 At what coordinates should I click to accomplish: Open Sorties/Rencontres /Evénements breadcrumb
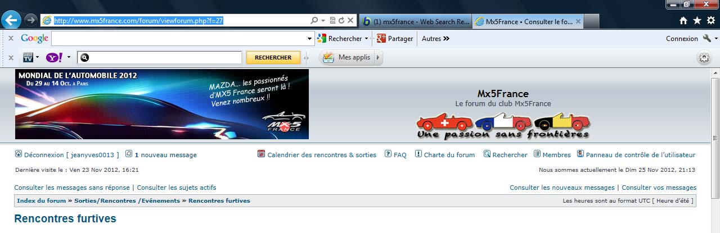point(127,200)
